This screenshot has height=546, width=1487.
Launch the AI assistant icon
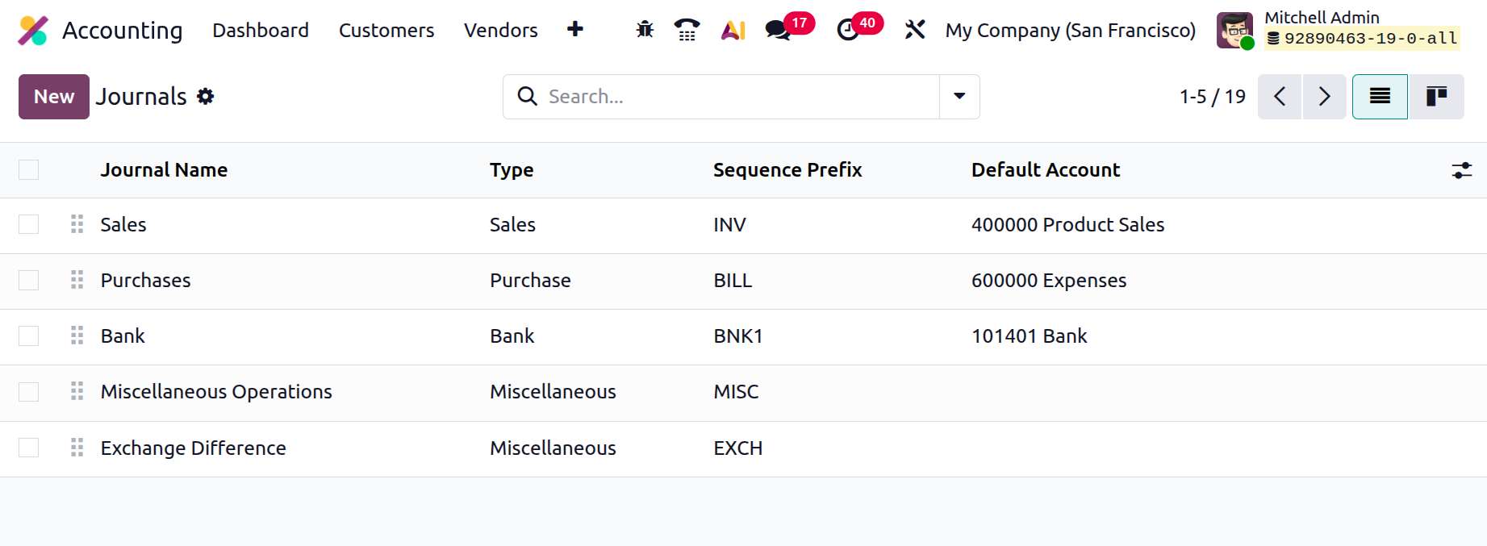[x=733, y=30]
